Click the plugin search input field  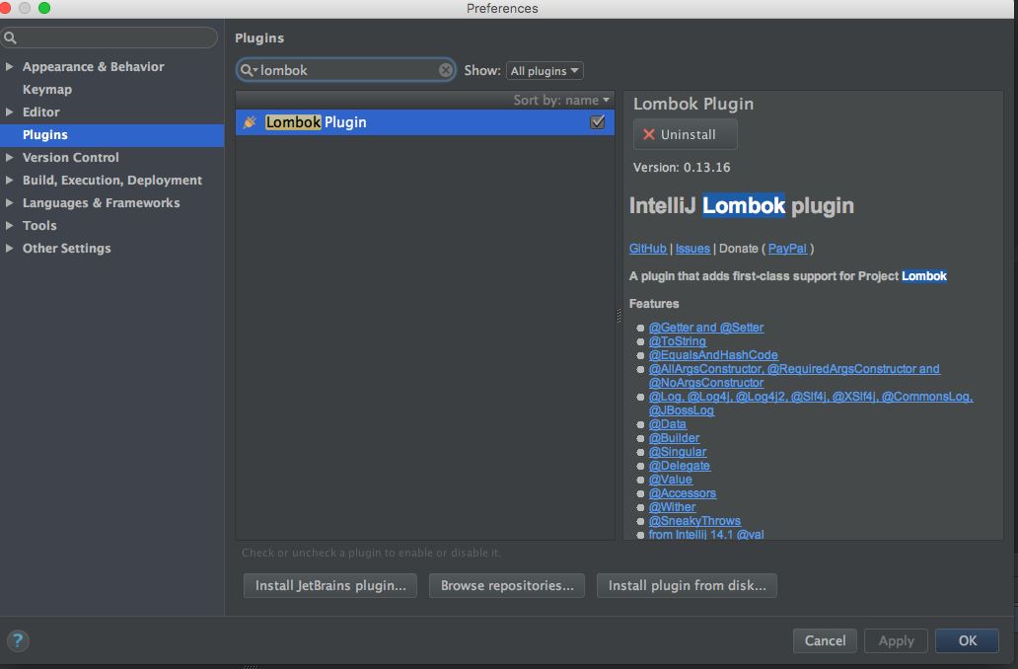345,70
